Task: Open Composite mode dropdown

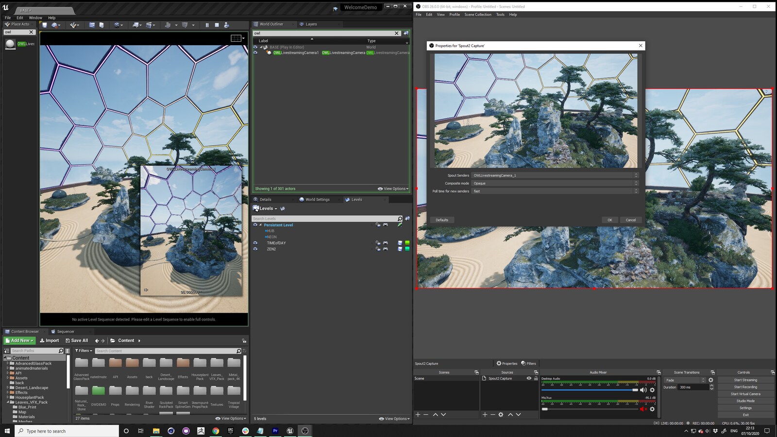Action: [x=555, y=183]
